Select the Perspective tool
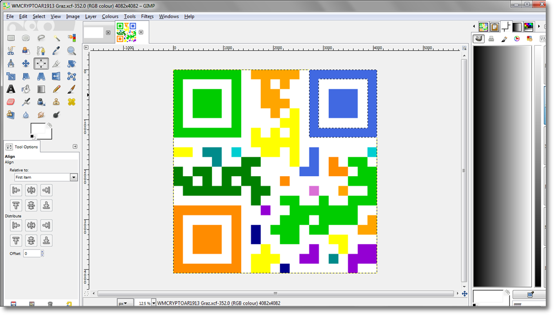The height and width of the screenshot is (315, 554). tap(41, 76)
